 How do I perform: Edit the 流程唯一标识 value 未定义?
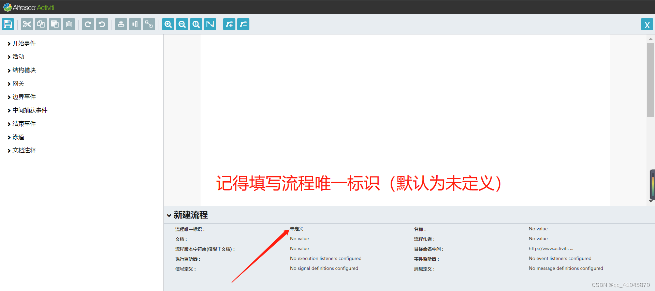(296, 229)
